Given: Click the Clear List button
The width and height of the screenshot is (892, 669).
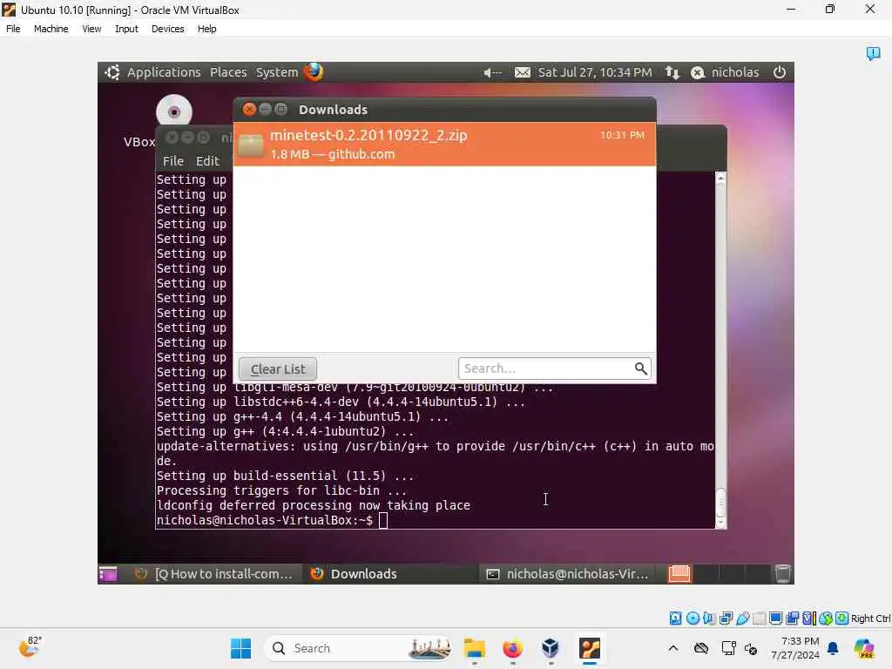Looking at the screenshot, I should [x=278, y=368].
